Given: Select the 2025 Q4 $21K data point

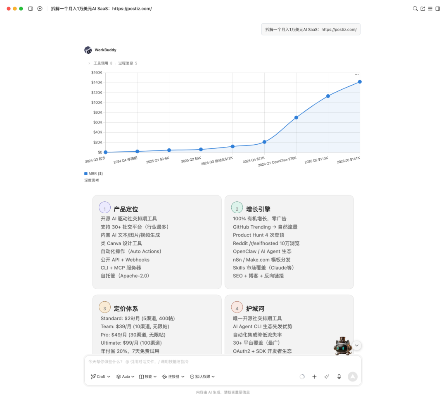Looking at the screenshot, I should [265, 142].
